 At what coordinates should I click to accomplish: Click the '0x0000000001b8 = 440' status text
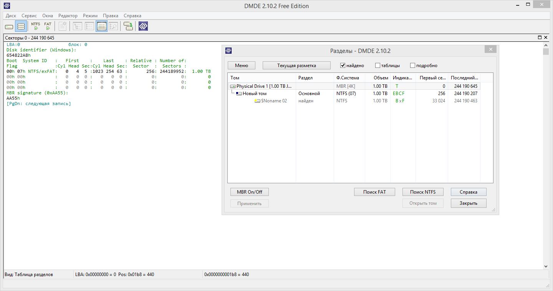(x=227, y=275)
